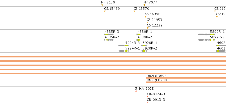Image resolution: width=226 pixels, height=104 pixels.
Task: Click the GS:15570 triangle marker
Action: [x=134, y=11]
